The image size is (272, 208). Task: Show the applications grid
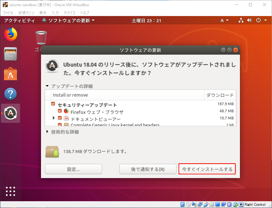point(10,191)
